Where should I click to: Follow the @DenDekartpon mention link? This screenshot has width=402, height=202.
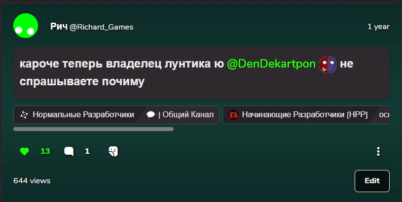click(271, 64)
